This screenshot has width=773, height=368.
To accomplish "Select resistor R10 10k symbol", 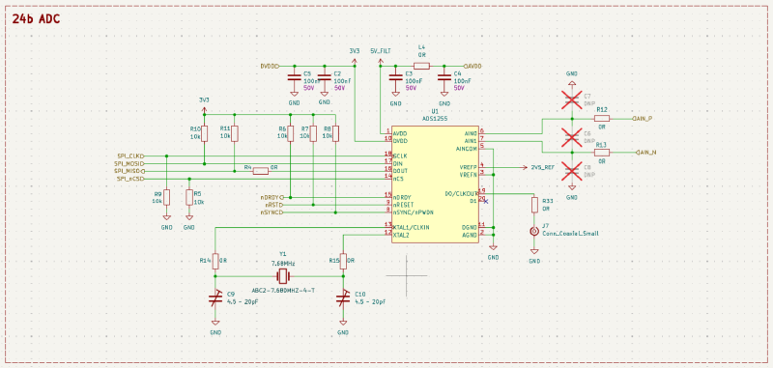I will (204, 133).
